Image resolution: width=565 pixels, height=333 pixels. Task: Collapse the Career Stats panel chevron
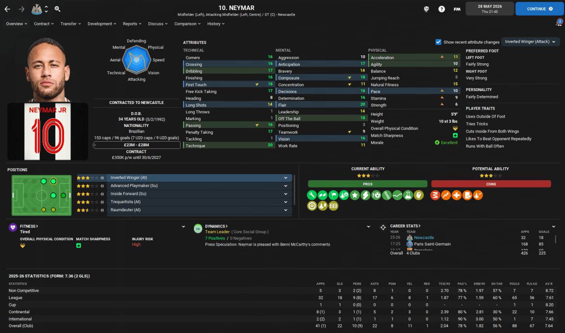(553, 227)
